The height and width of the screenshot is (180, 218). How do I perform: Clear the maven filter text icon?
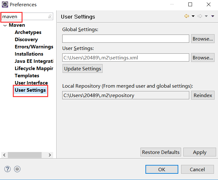coord(50,16)
